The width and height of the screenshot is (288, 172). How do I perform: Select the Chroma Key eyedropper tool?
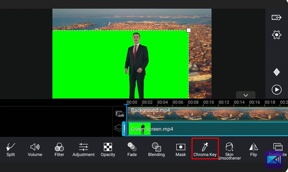(x=205, y=149)
